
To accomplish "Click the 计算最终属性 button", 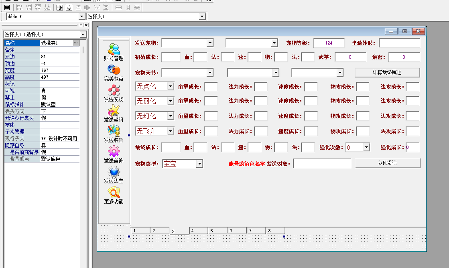I will pos(386,72).
